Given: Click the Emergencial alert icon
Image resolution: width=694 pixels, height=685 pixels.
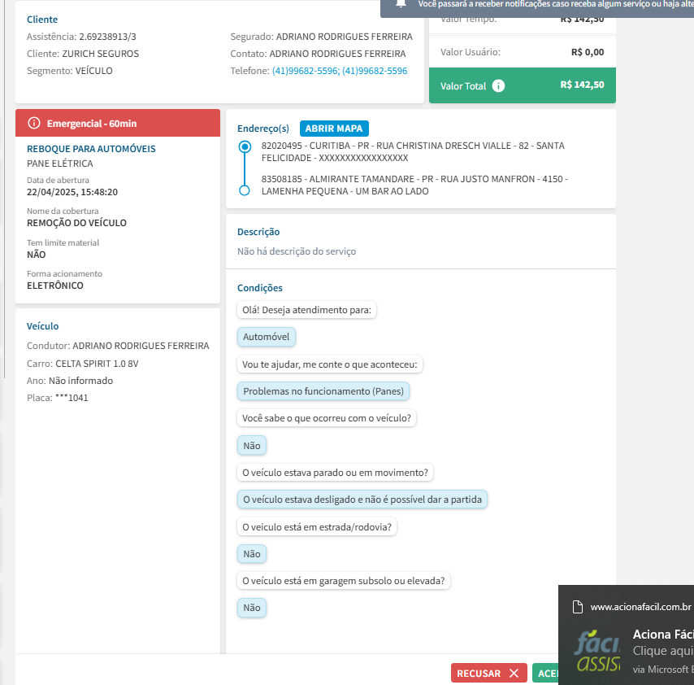Looking at the screenshot, I should [34, 123].
